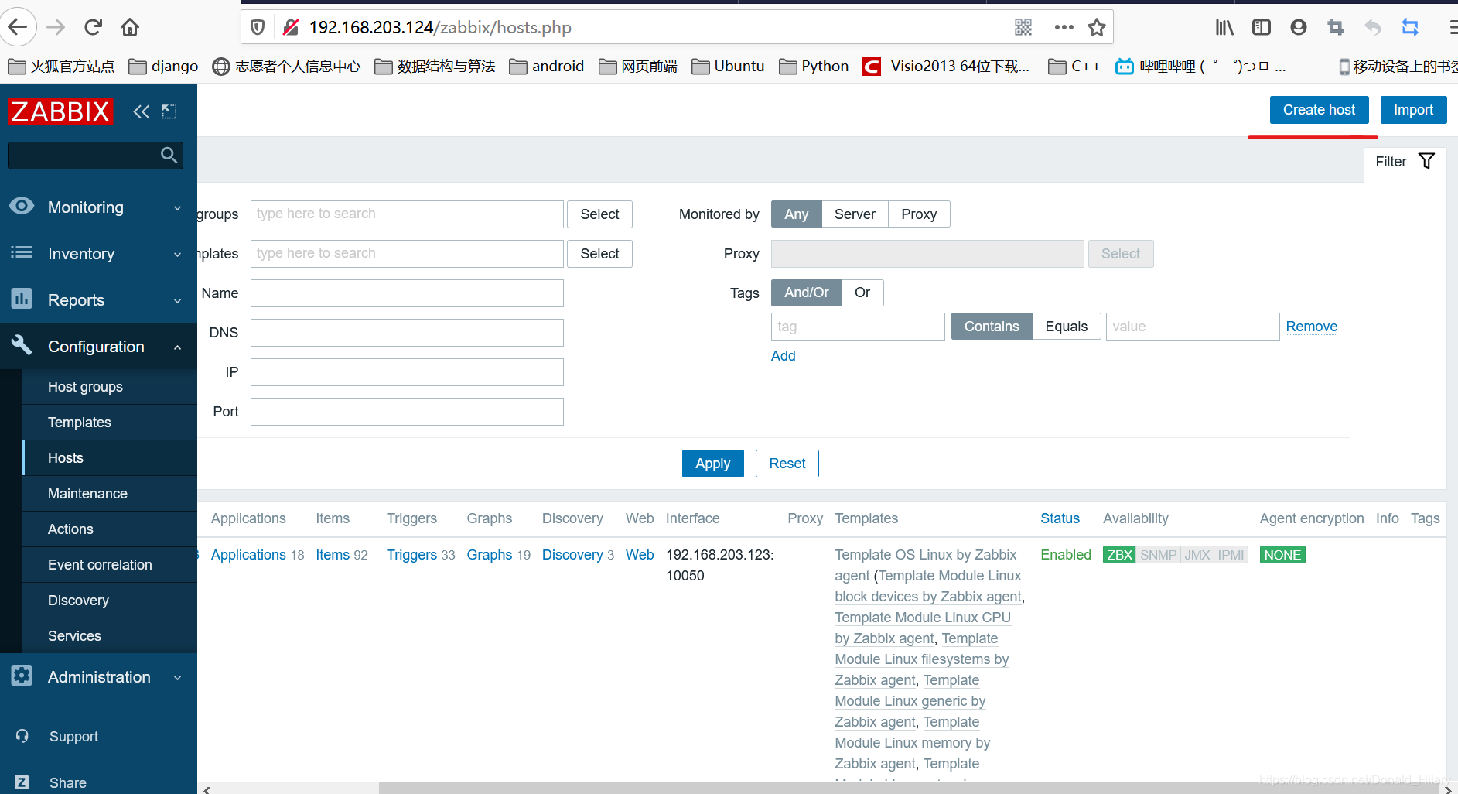Open Event correlation in the sidebar
1458x794 pixels.
(109, 565)
